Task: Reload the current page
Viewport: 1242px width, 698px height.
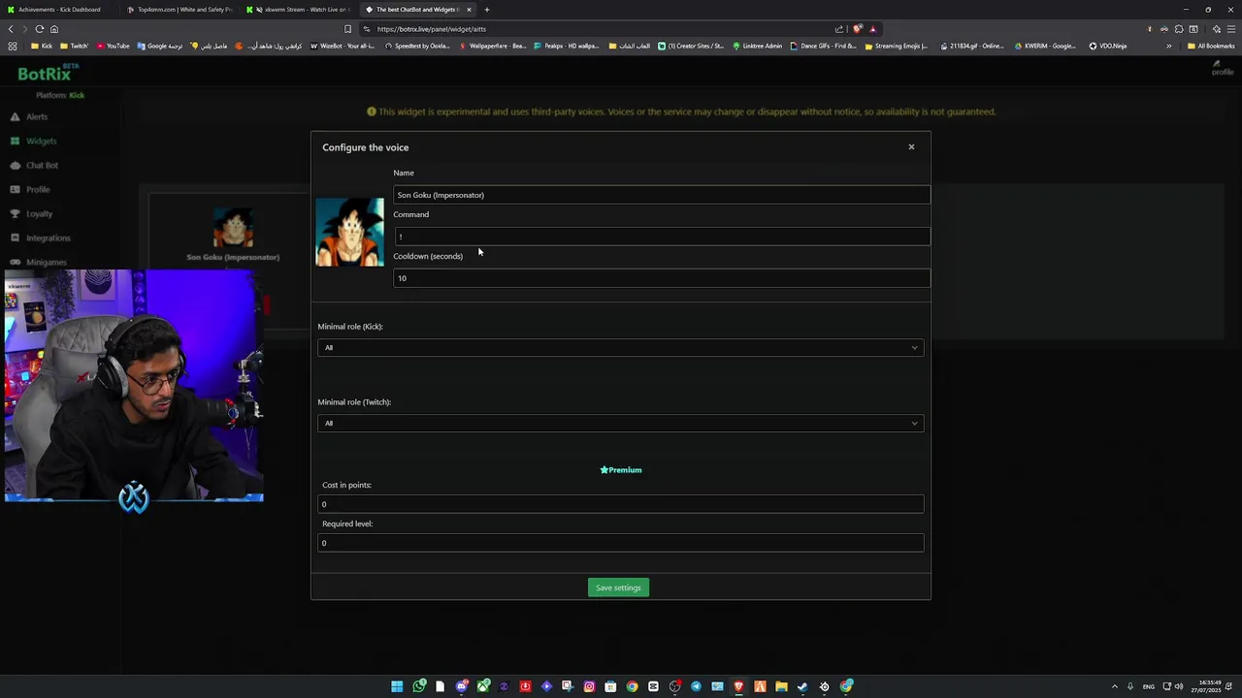Action: coord(40,29)
